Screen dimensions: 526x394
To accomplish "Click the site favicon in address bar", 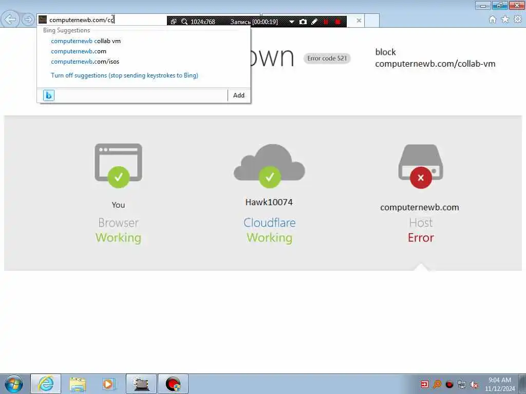I will click(x=43, y=19).
